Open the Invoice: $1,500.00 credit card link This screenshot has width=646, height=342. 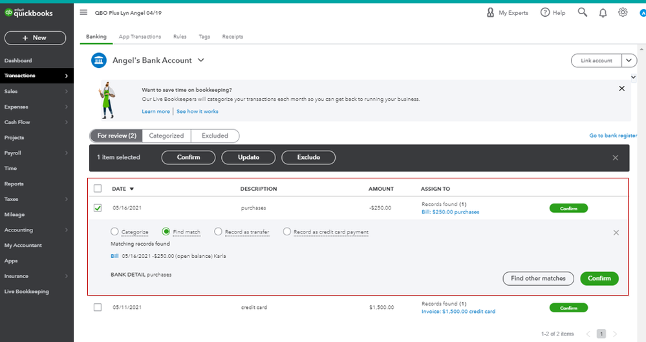click(x=458, y=312)
